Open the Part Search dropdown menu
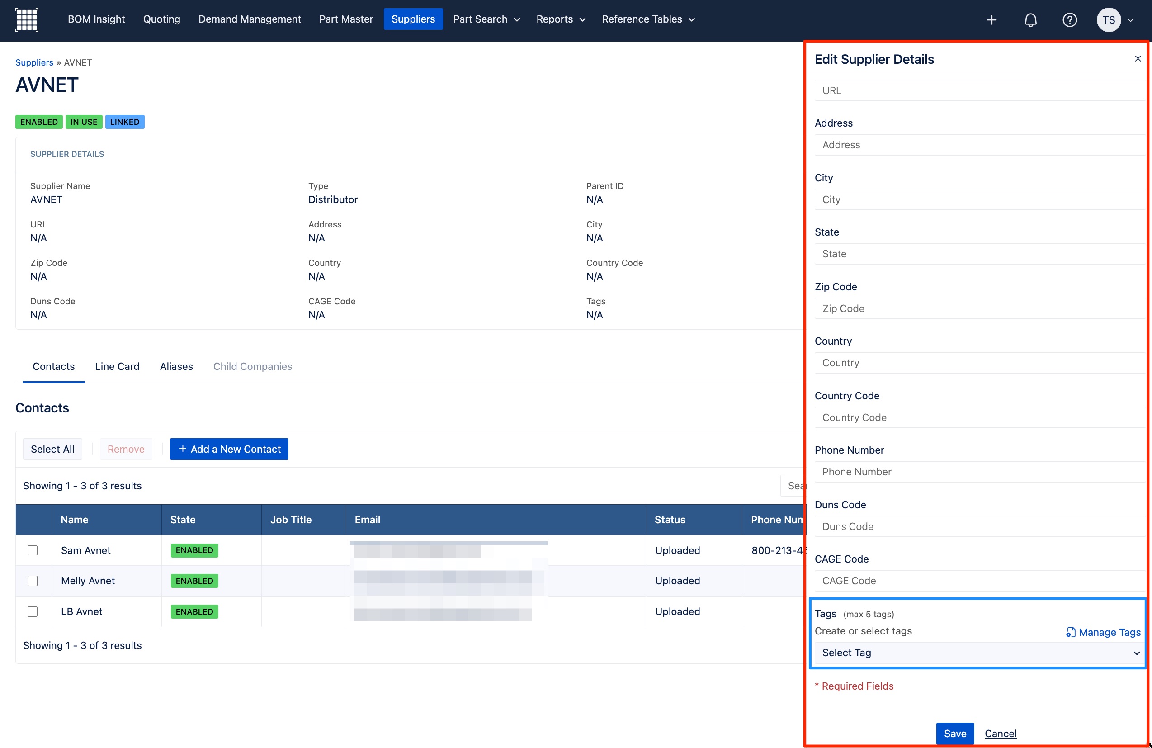 pyautogui.click(x=486, y=19)
